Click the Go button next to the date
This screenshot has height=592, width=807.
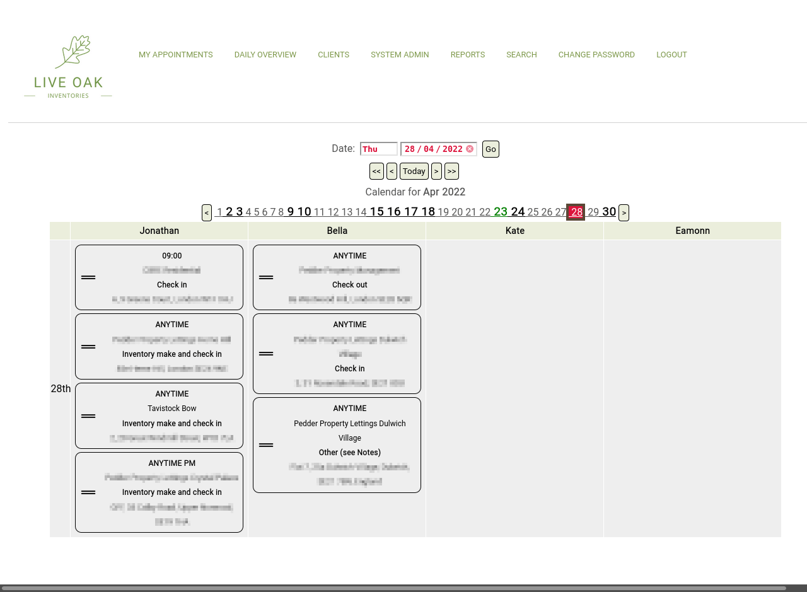491,149
